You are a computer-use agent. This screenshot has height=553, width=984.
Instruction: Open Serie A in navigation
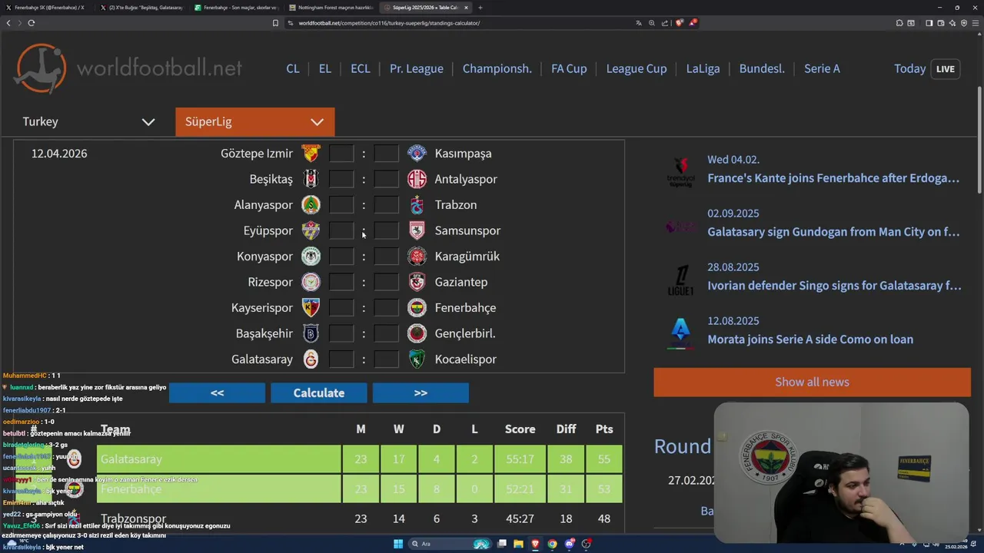[x=822, y=68]
